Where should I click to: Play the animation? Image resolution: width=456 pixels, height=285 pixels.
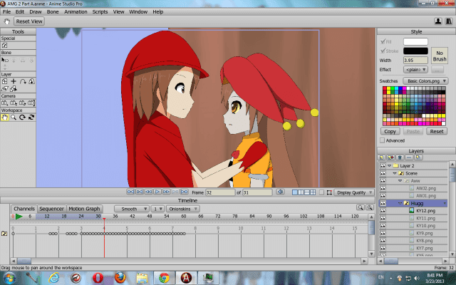[x=157, y=192]
